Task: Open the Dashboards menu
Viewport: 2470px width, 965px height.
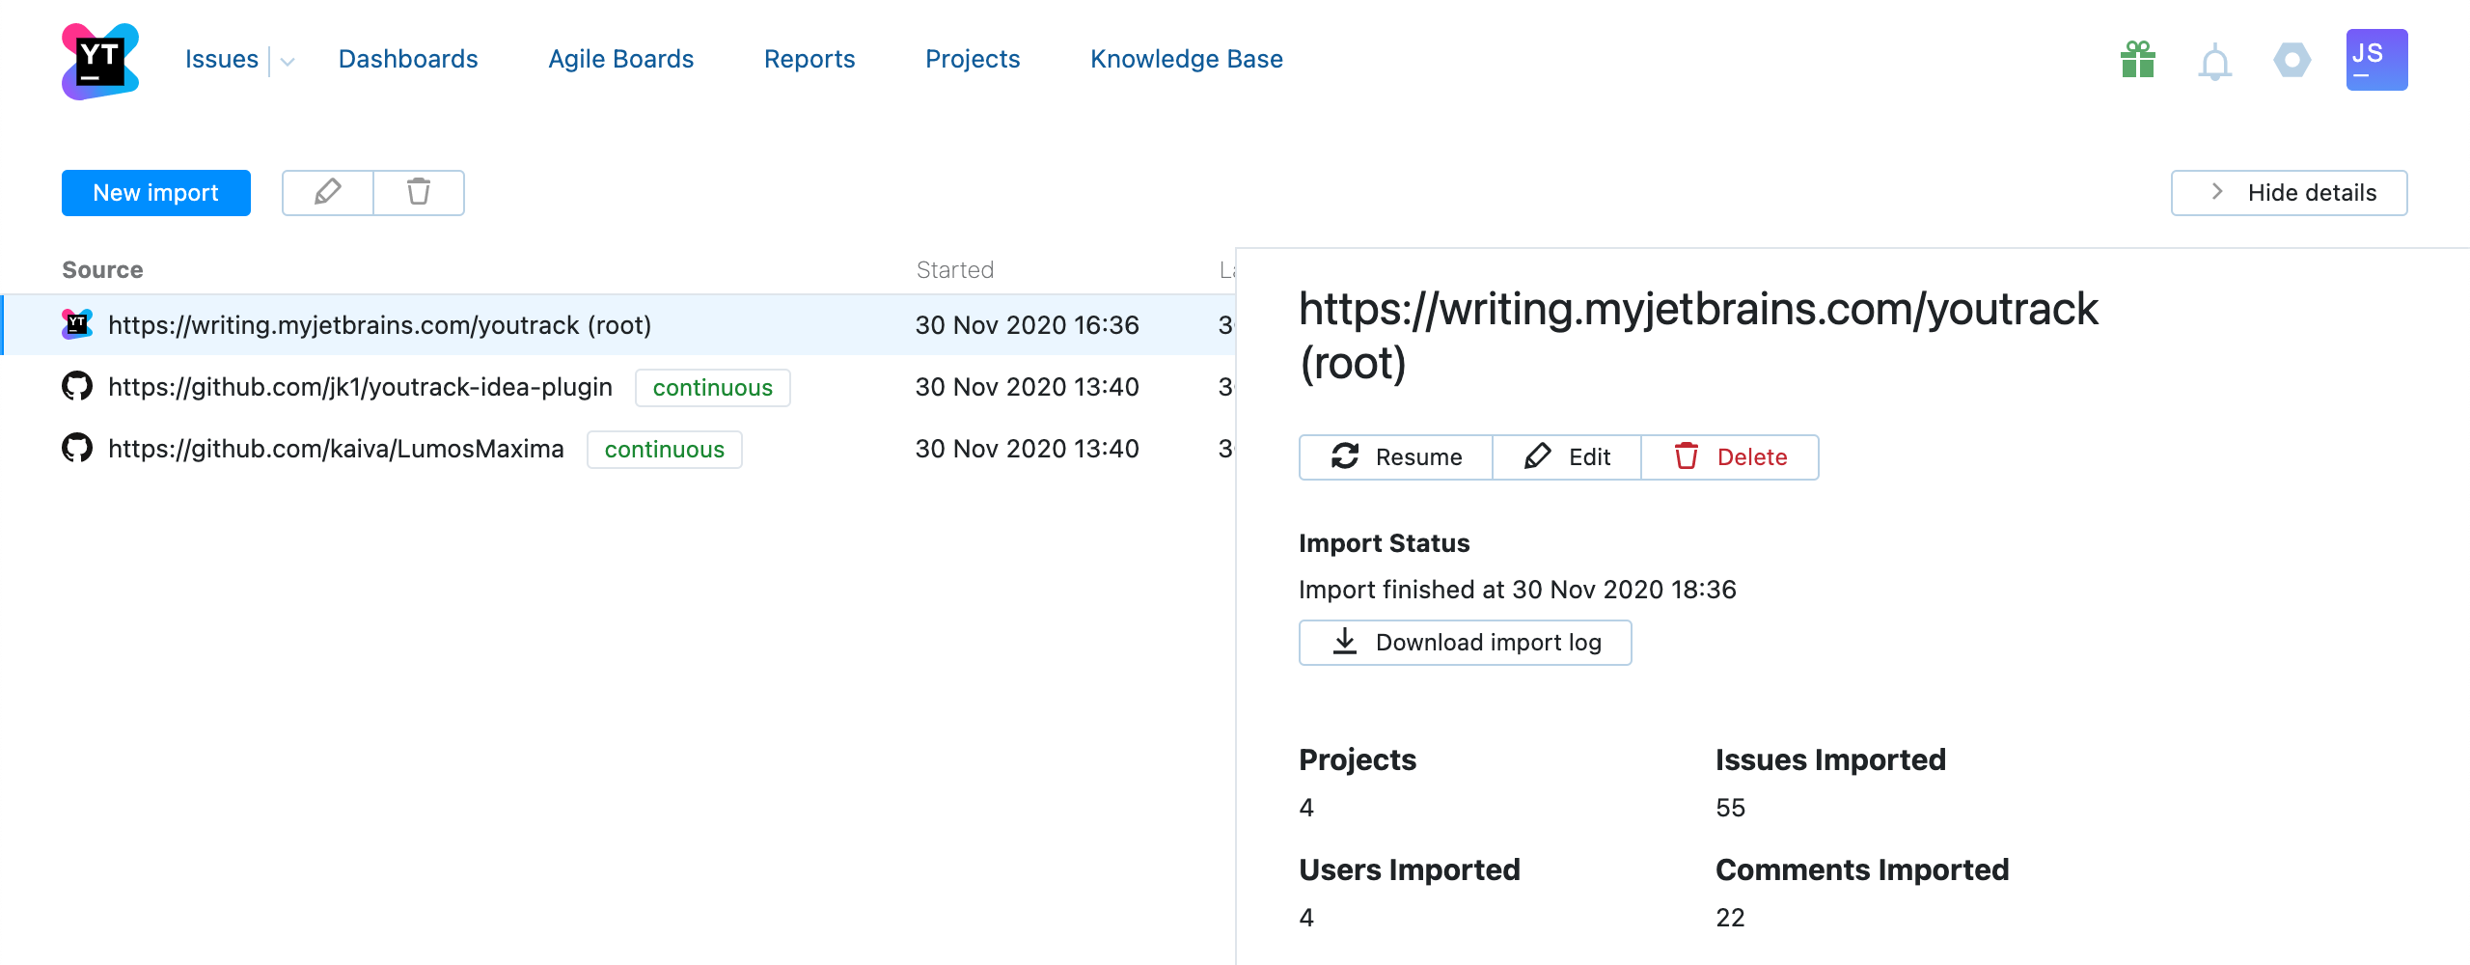Action: 408,60
